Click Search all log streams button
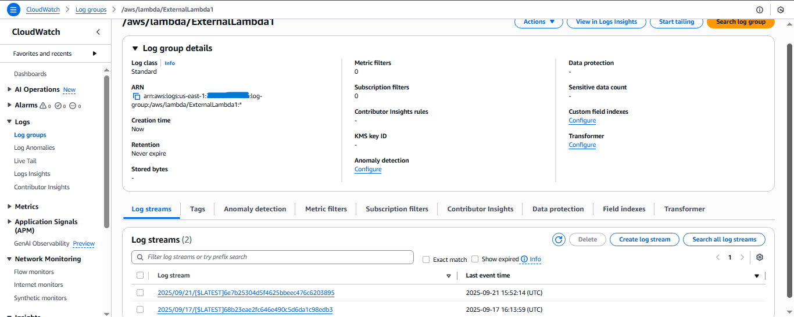This screenshot has width=794, height=317. [724, 239]
